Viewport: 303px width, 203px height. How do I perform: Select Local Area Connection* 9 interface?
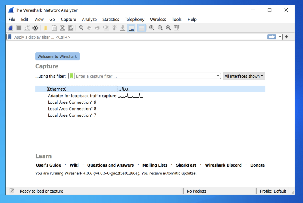pyautogui.click(x=150, y=102)
